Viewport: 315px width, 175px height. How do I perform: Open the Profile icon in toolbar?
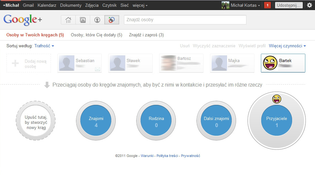[x=97, y=20]
